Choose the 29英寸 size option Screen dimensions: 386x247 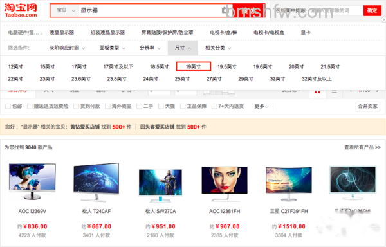click(246, 79)
